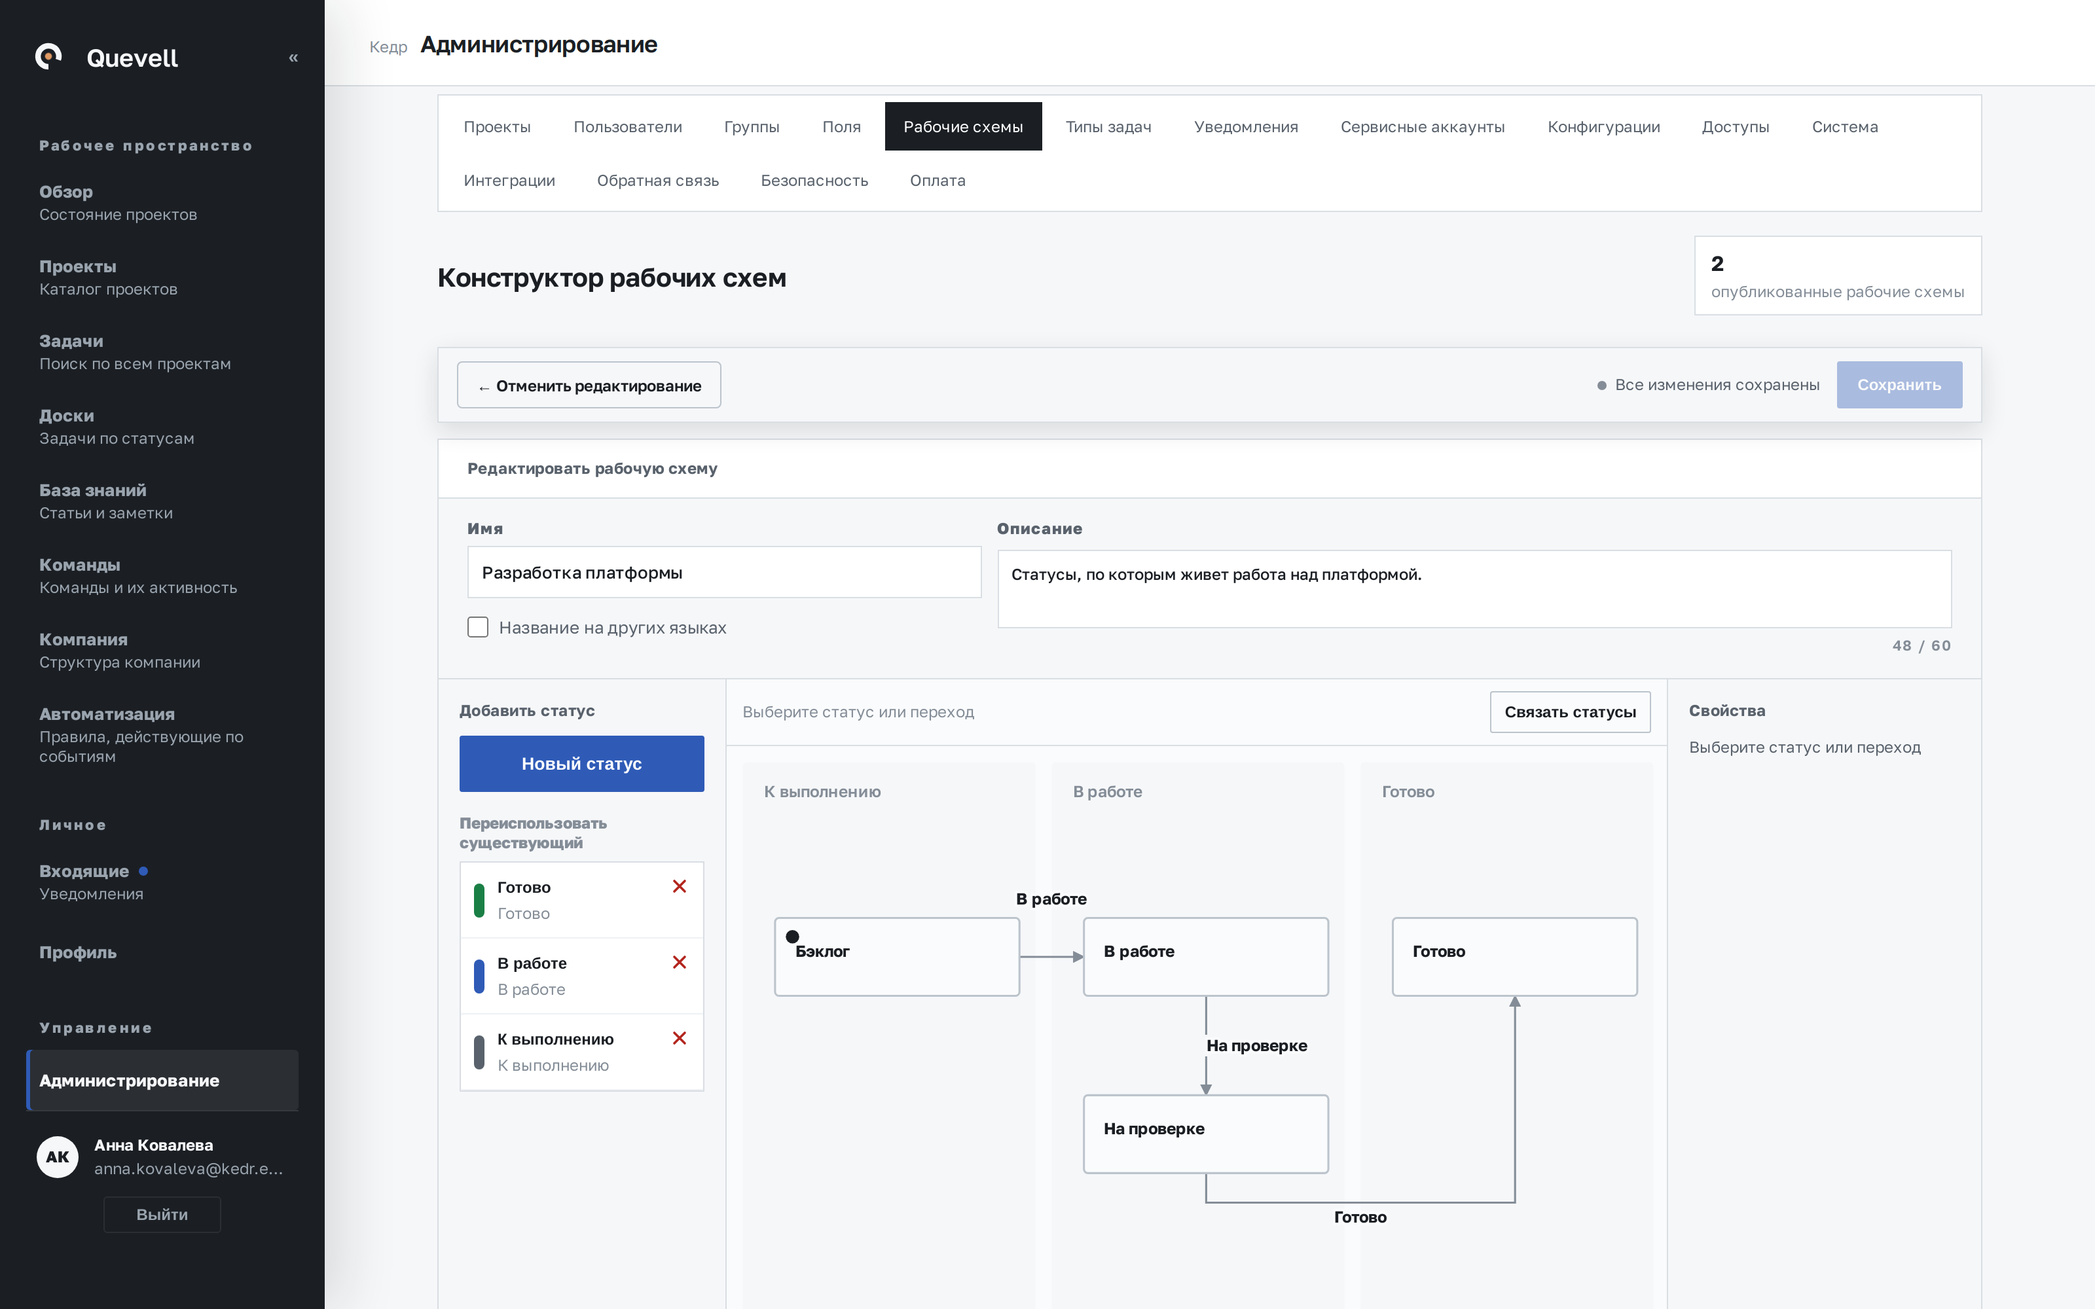
Task: Open the Проекты admin tab
Action: [497, 126]
